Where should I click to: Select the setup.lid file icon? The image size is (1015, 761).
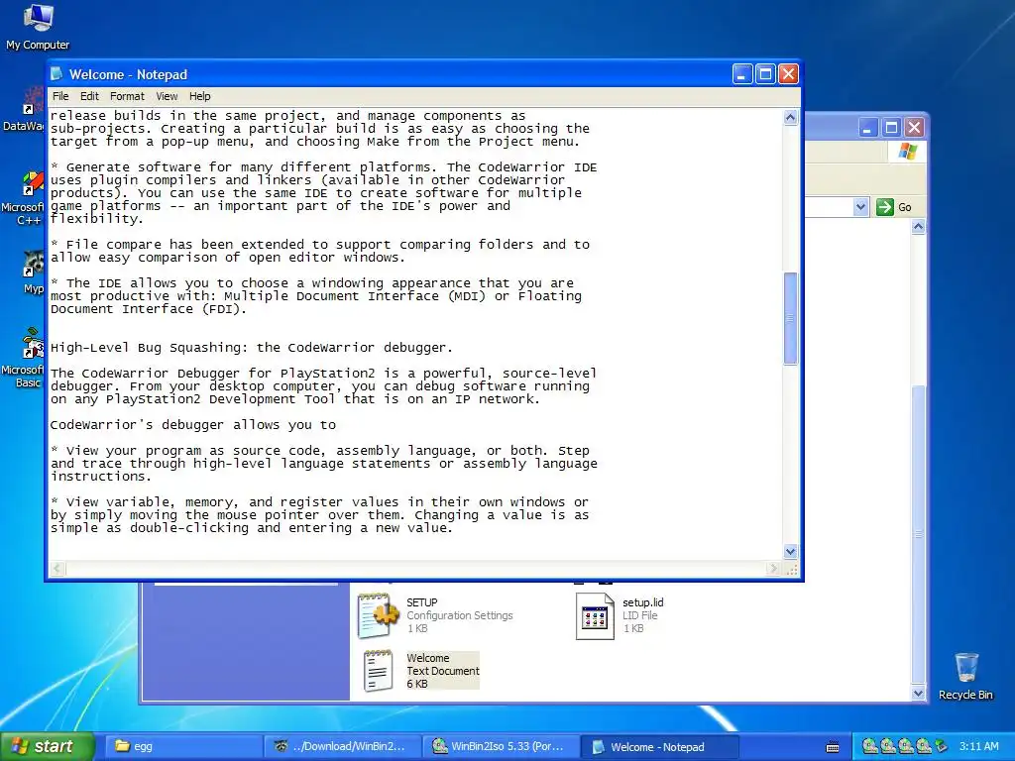[x=595, y=616]
